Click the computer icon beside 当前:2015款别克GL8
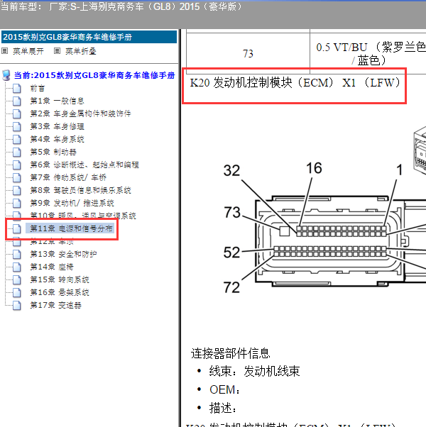The image size is (426, 427). click(x=6, y=75)
